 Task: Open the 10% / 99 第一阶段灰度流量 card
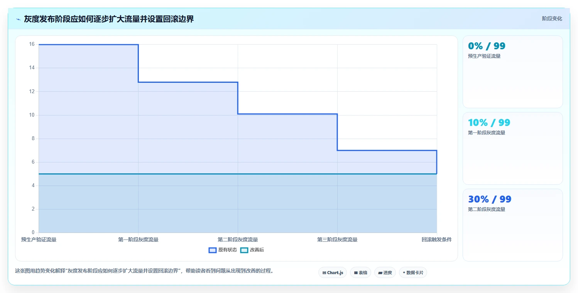tap(513, 148)
